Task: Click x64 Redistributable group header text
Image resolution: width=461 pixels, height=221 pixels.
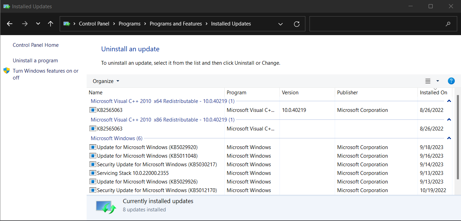Action: point(163,101)
